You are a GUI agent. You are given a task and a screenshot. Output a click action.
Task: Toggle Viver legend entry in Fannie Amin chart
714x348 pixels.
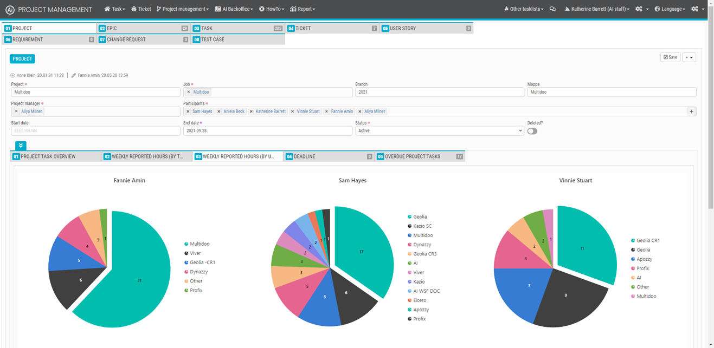(x=192, y=253)
